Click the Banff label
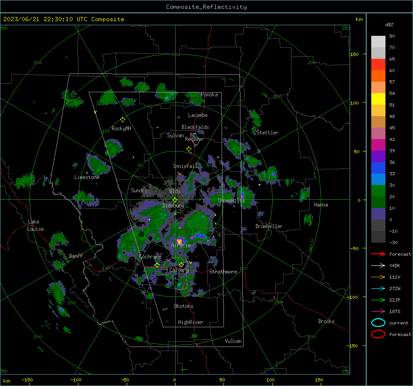The image size is (413, 386). [76, 256]
